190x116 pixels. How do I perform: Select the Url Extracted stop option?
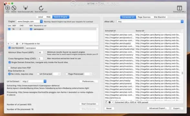tap(38, 74)
